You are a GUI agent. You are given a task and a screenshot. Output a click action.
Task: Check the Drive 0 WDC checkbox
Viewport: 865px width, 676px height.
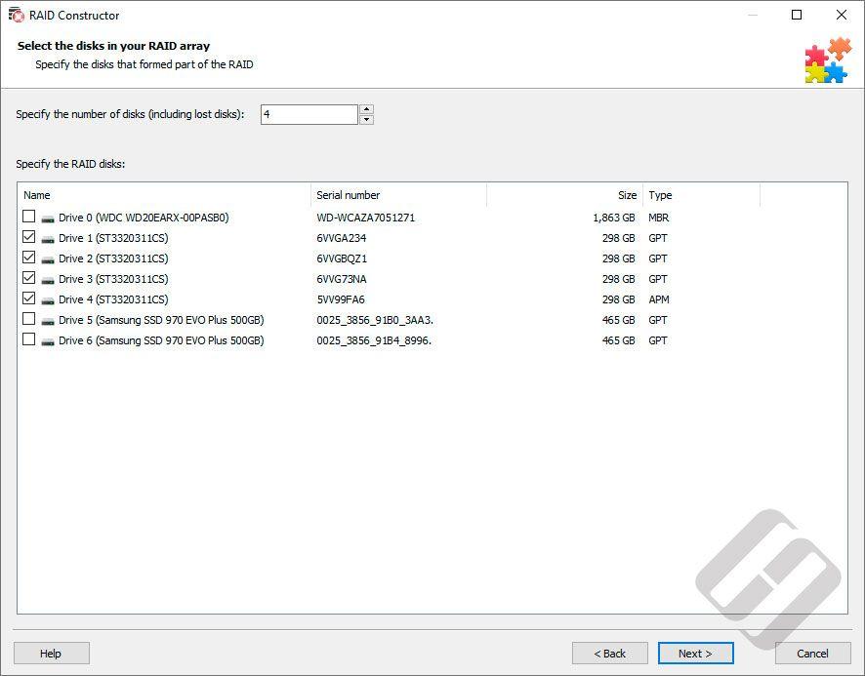[x=28, y=217]
